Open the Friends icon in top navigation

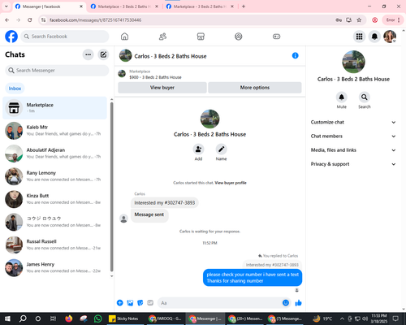(x=162, y=37)
